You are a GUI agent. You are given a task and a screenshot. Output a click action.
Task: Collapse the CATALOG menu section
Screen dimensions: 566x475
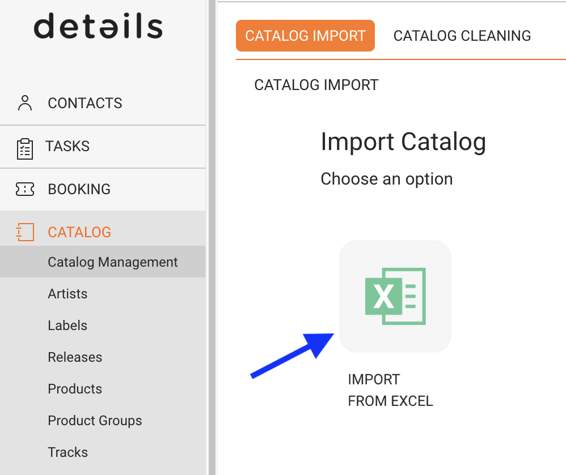click(79, 232)
